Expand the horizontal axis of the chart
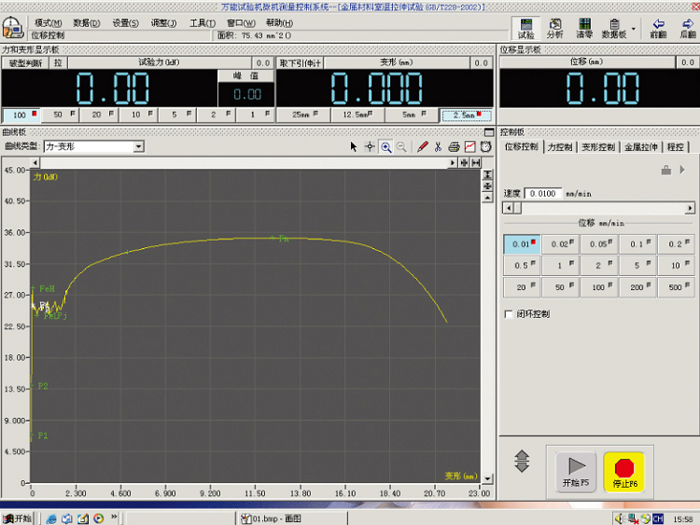 (x=476, y=163)
